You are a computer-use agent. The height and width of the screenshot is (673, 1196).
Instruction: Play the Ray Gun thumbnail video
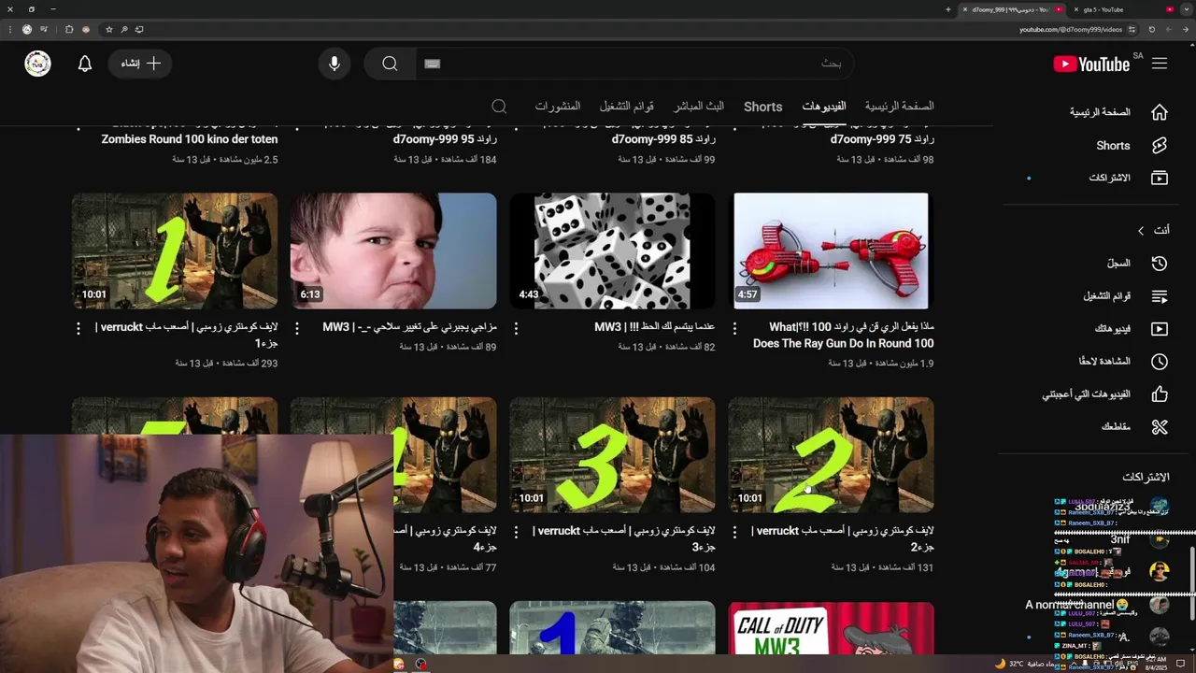[x=831, y=251]
